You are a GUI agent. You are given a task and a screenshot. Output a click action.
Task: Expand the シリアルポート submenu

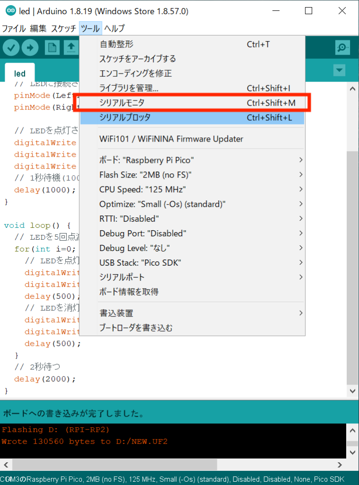[x=192, y=277]
